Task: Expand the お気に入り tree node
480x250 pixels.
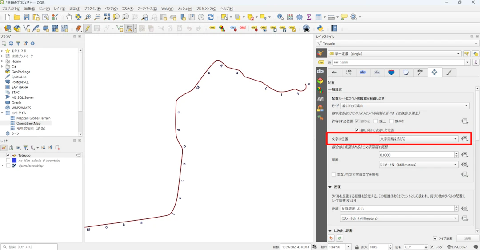Action: coord(2,51)
